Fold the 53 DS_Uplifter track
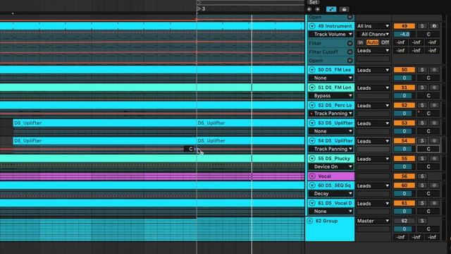 tap(312, 123)
